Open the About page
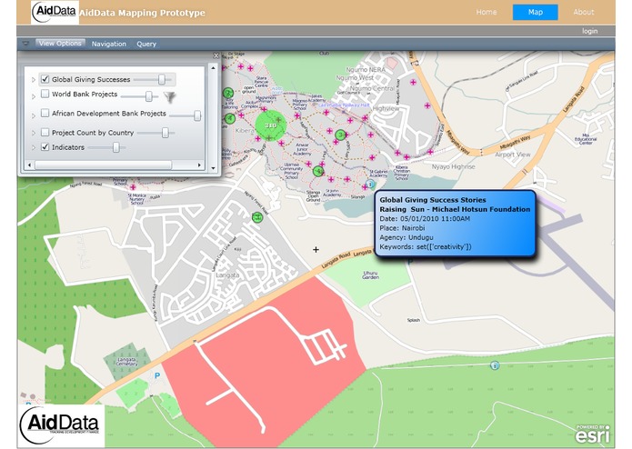632x449 pixels. 584,12
